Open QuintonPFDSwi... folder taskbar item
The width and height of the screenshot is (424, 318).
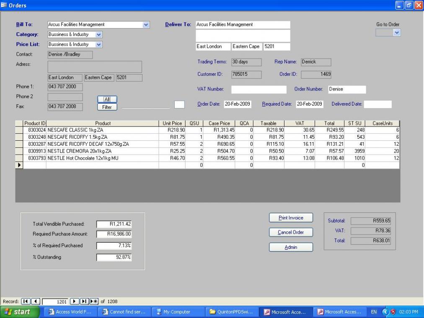pos(232,312)
